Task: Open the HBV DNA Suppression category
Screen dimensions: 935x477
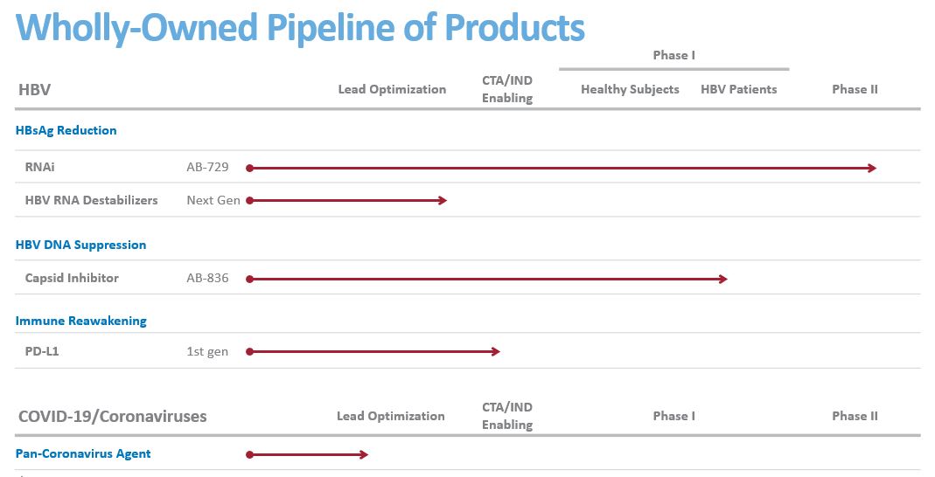Action: [x=80, y=245]
